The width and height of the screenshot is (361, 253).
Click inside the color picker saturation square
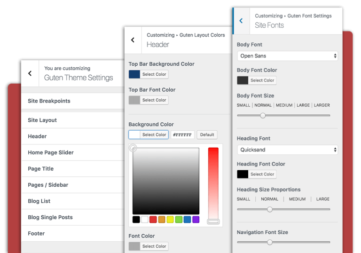click(166, 181)
